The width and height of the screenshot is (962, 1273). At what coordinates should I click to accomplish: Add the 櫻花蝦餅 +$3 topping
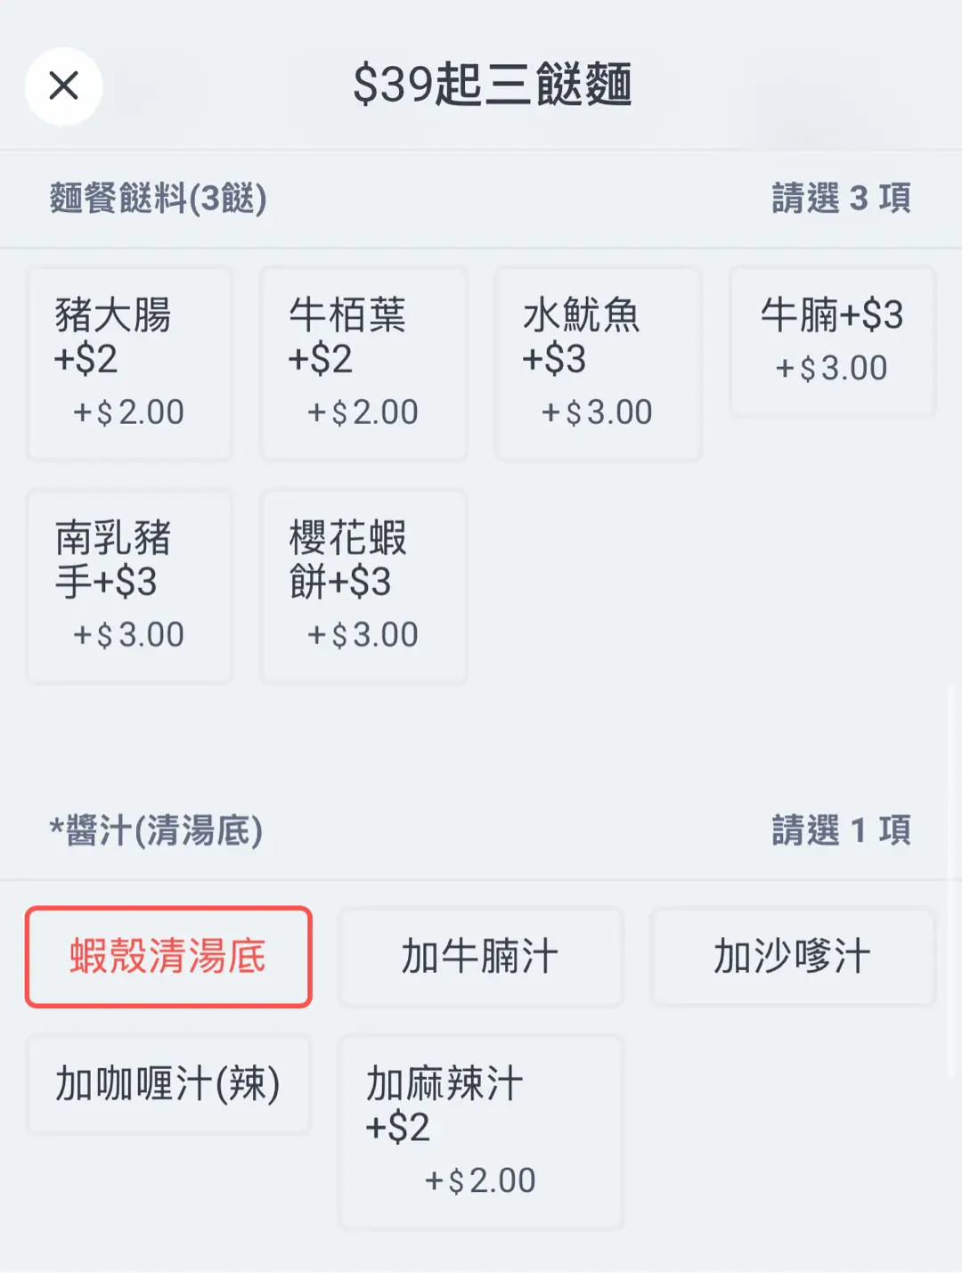[363, 586]
